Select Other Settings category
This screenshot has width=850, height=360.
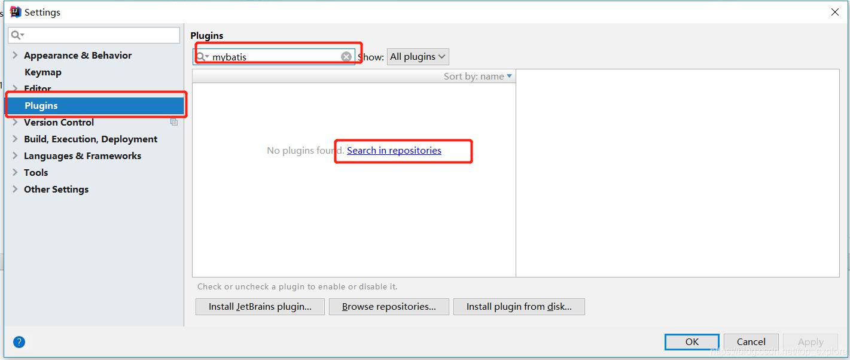[56, 189]
